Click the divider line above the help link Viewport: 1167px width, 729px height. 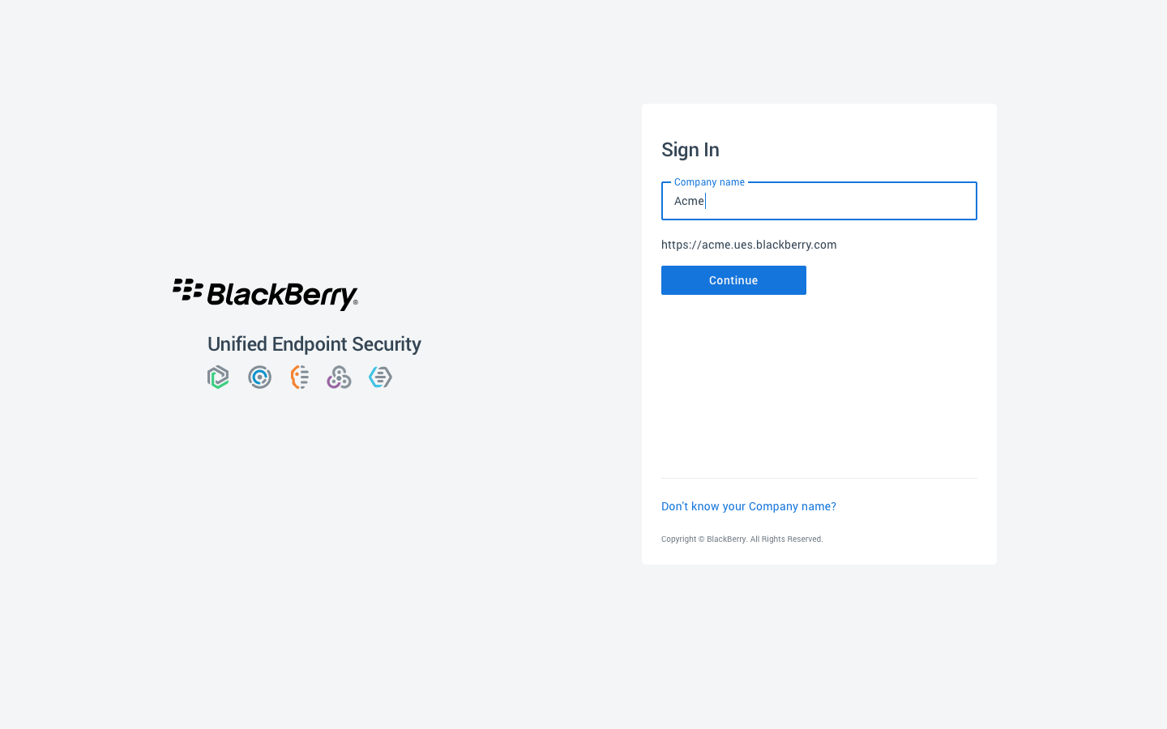pos(819,479)
